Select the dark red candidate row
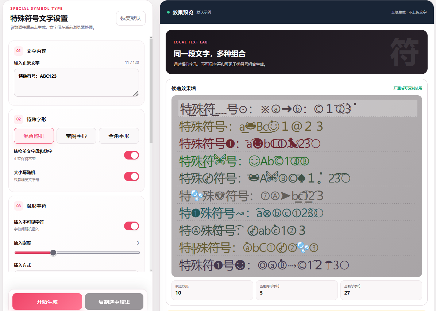The width and height of the screenshot is (436, 311). (297, 143)
